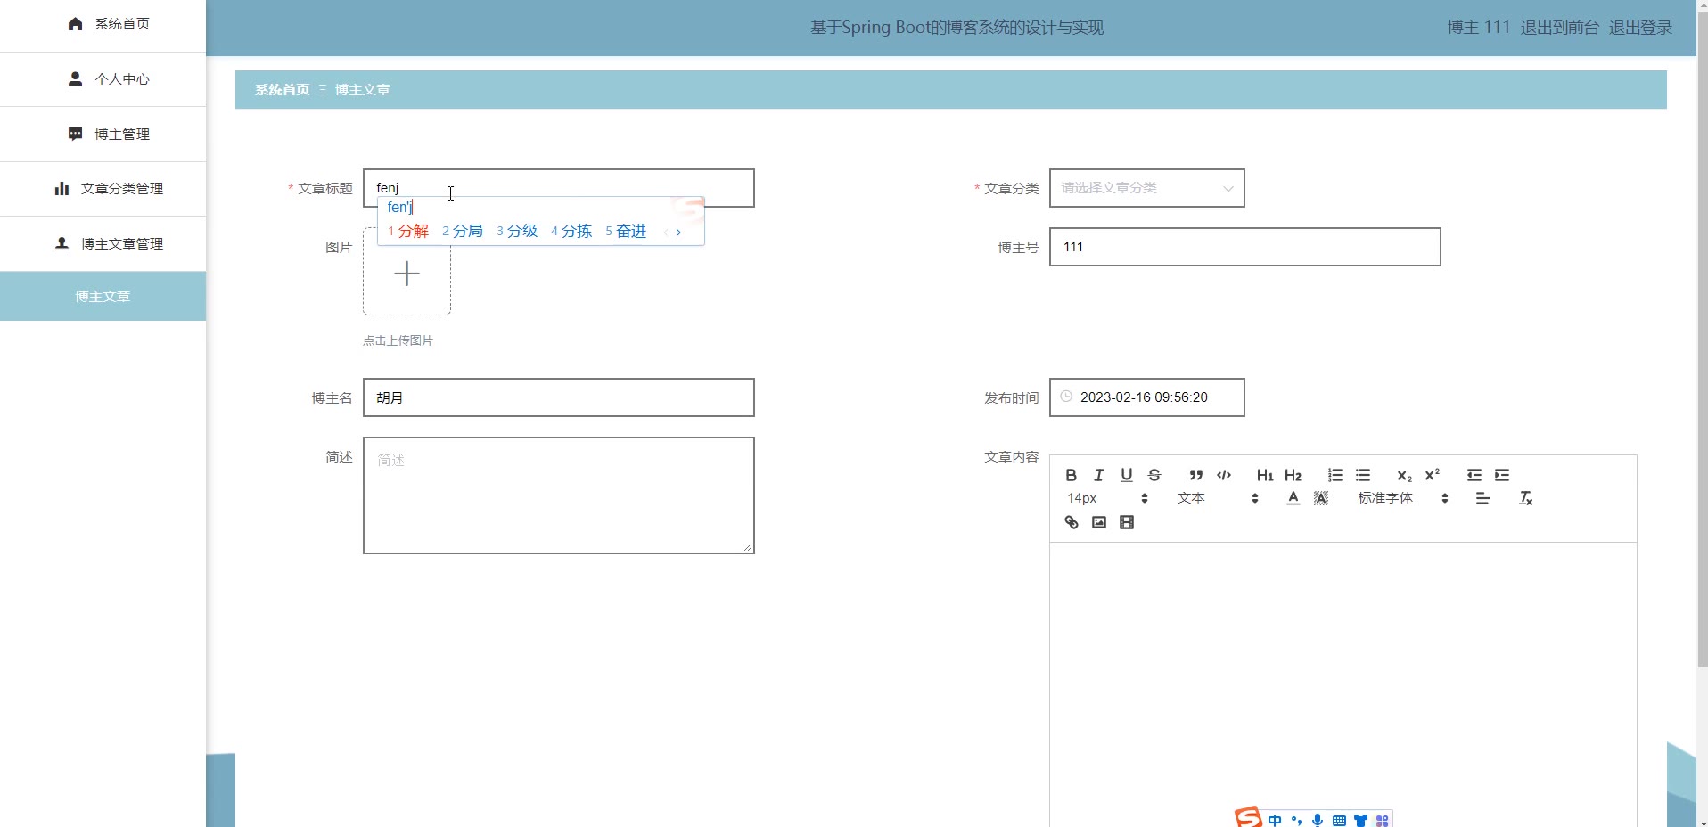The image size is (1708, 827).
Task: Open the Sogou soft keyboard
Action: click(x=1339, y=820)
